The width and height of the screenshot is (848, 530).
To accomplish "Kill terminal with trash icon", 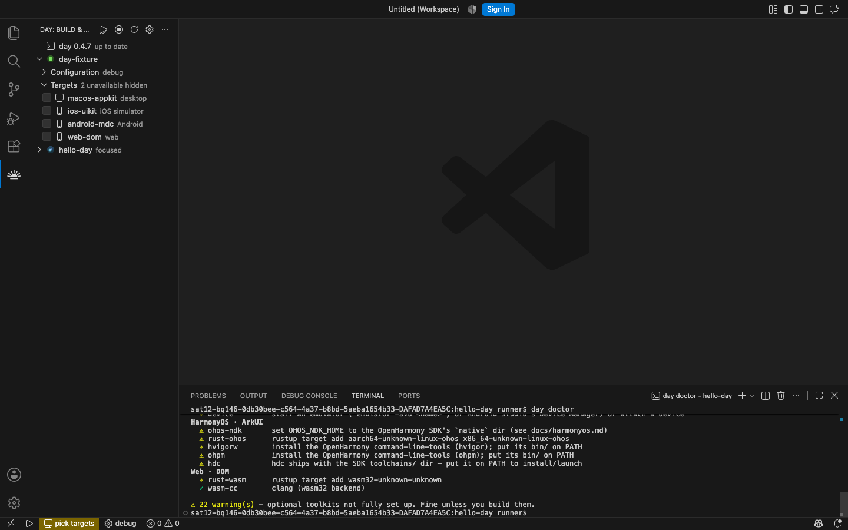I will pos(781,396).
